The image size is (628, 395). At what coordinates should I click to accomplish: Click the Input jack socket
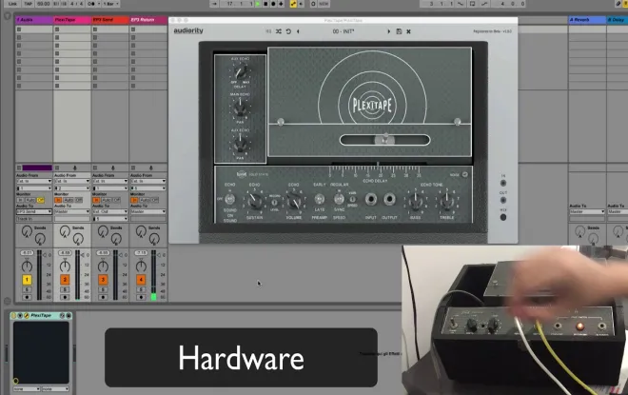point(371,199)
